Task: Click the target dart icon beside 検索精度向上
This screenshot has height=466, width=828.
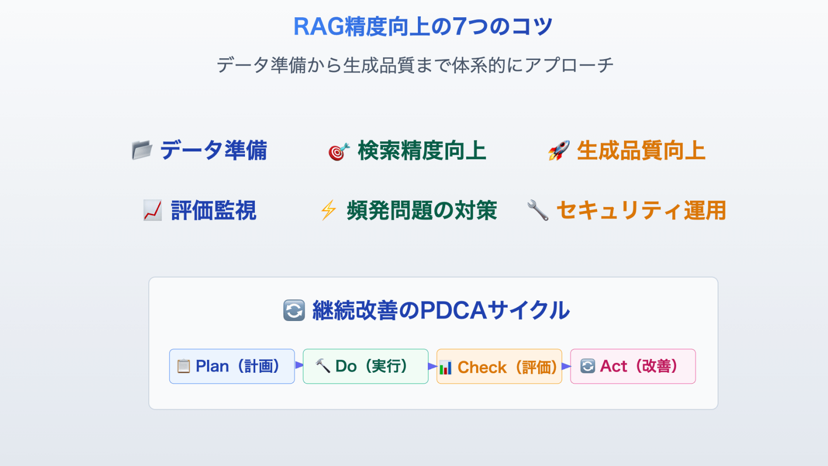Action: (x=339, y=151)
